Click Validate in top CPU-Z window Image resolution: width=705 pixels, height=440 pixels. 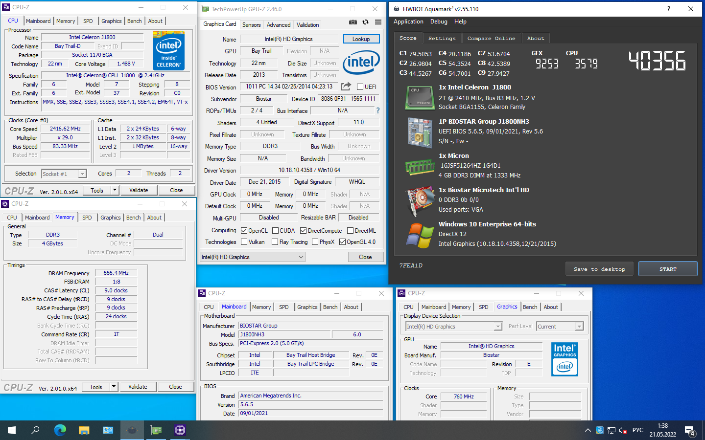139,190
